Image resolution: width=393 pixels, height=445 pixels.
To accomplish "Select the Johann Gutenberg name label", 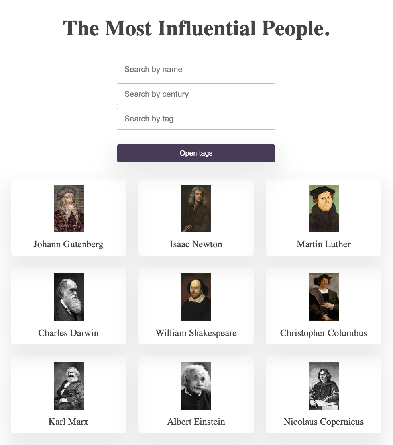I will (x=69, y=244).
